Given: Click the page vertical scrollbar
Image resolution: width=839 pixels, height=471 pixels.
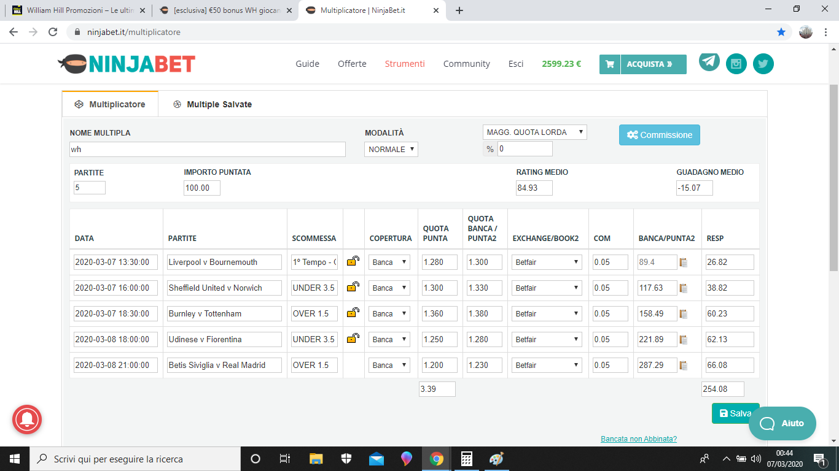Looking at the screenshot, I should point(833,178).
